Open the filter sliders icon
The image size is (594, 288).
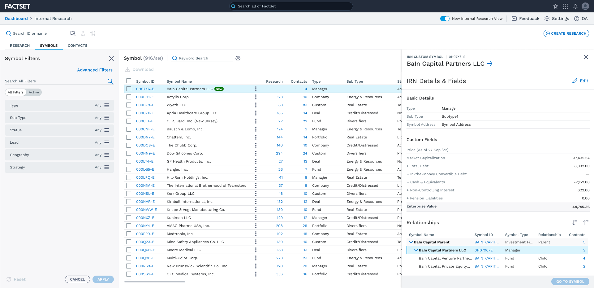pyautogui.click(x=93, y=33)
